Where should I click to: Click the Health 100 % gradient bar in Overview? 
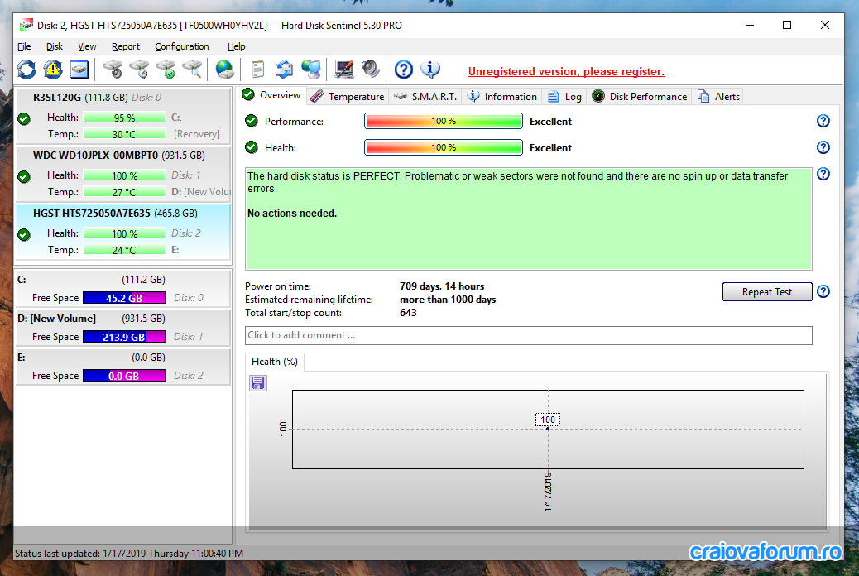click(444, 147)
